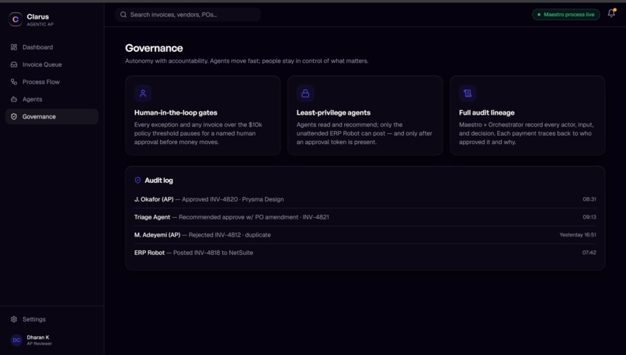Click the person icon on Human-in-the-loop card
The image size is (626, 355).
click(143, 93)
